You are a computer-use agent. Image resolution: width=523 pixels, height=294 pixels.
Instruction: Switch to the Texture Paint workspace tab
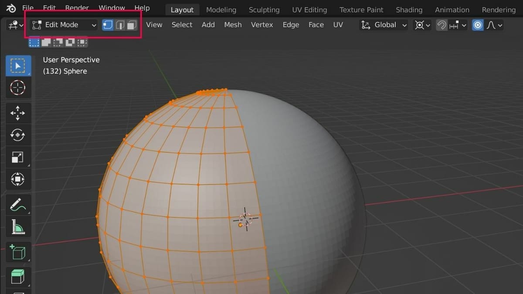pos(361,10)
